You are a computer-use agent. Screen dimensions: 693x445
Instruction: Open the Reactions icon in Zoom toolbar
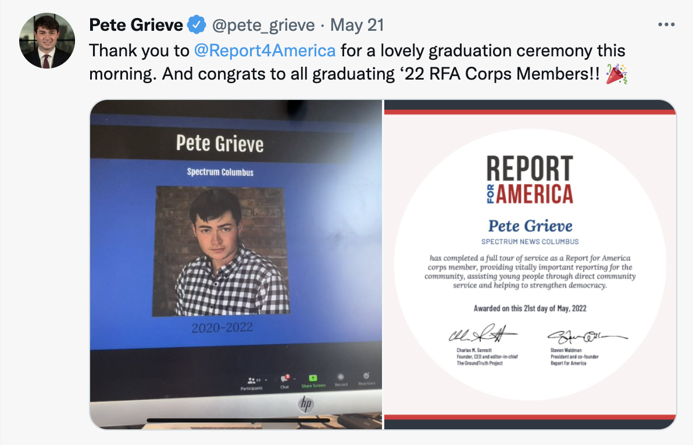tap(366, 376)
